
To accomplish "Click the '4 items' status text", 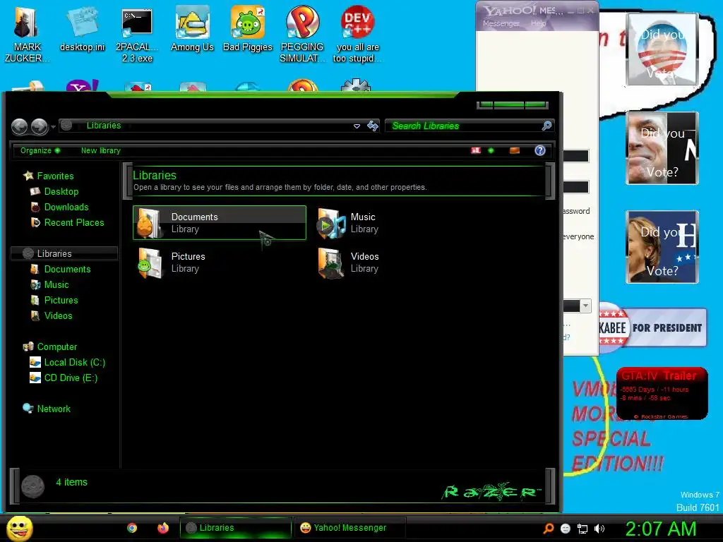I will pyautogui.click(x=71, y=482).
